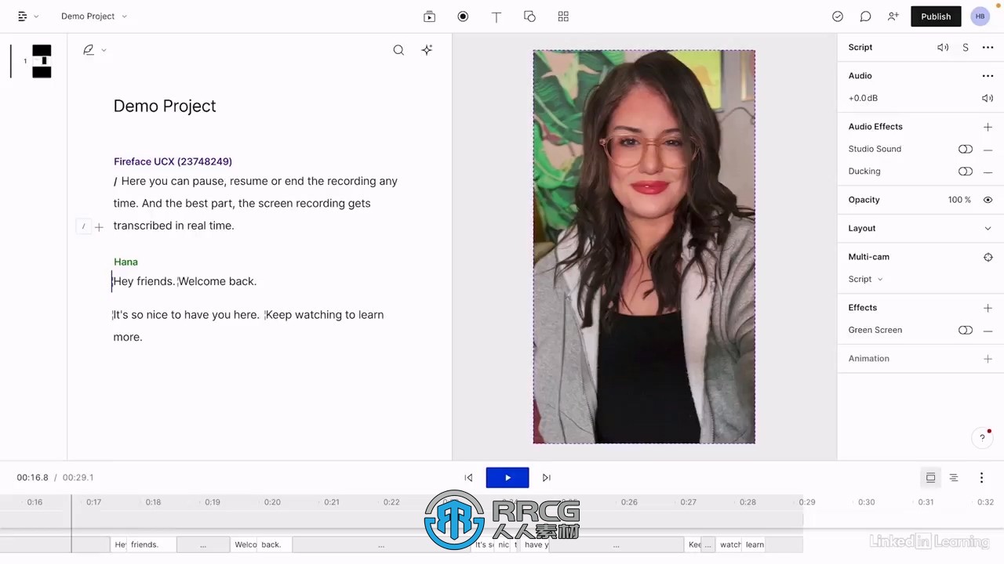Click the scene slash marker button
This screenshot has height=564, width=1004.
pos(83,226)
